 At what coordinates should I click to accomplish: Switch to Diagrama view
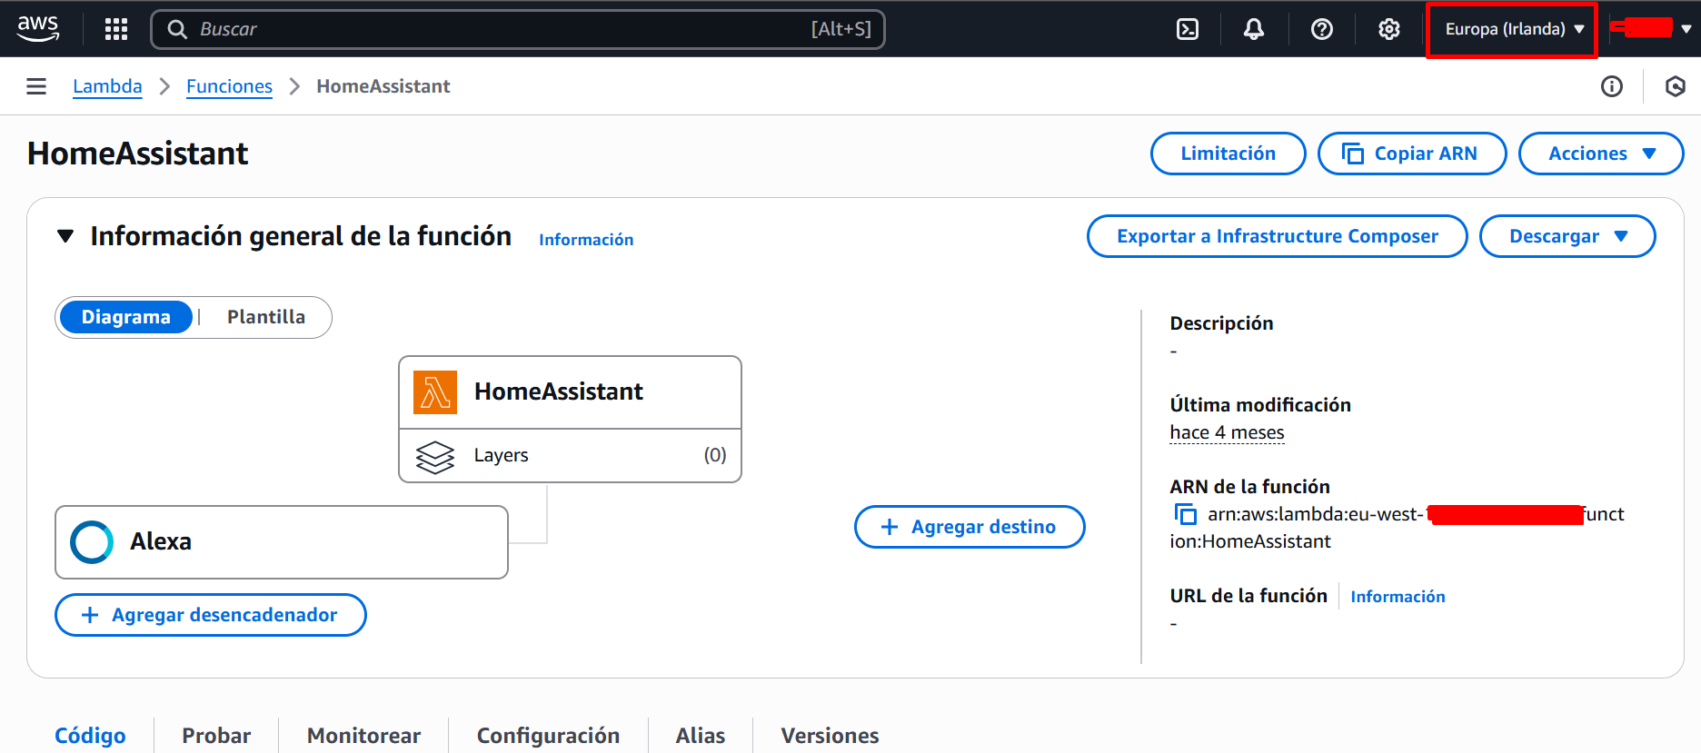click(x=125, y=317)
